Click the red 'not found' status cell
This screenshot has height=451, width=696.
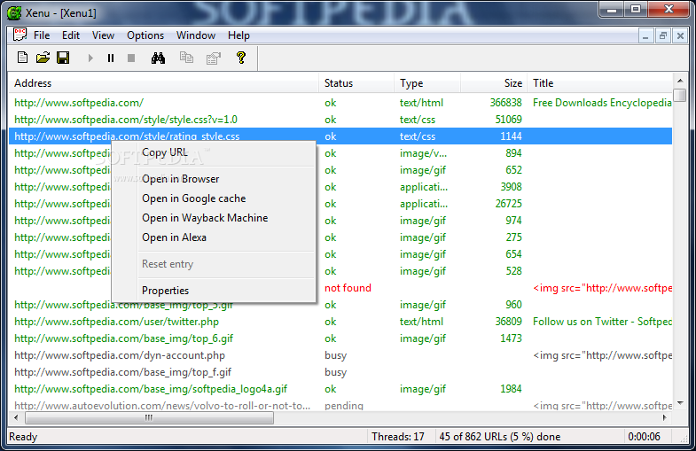[348, 288]
